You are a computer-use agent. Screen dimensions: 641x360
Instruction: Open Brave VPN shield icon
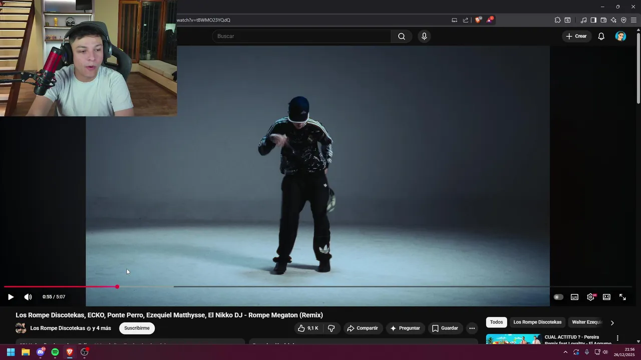(623, 20)
